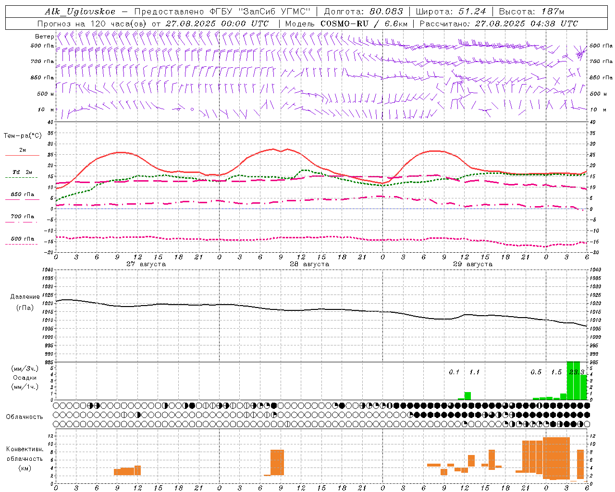Click the 23.3 precipitation total
Screen dimensions: 615x492
tap(577, 372)
